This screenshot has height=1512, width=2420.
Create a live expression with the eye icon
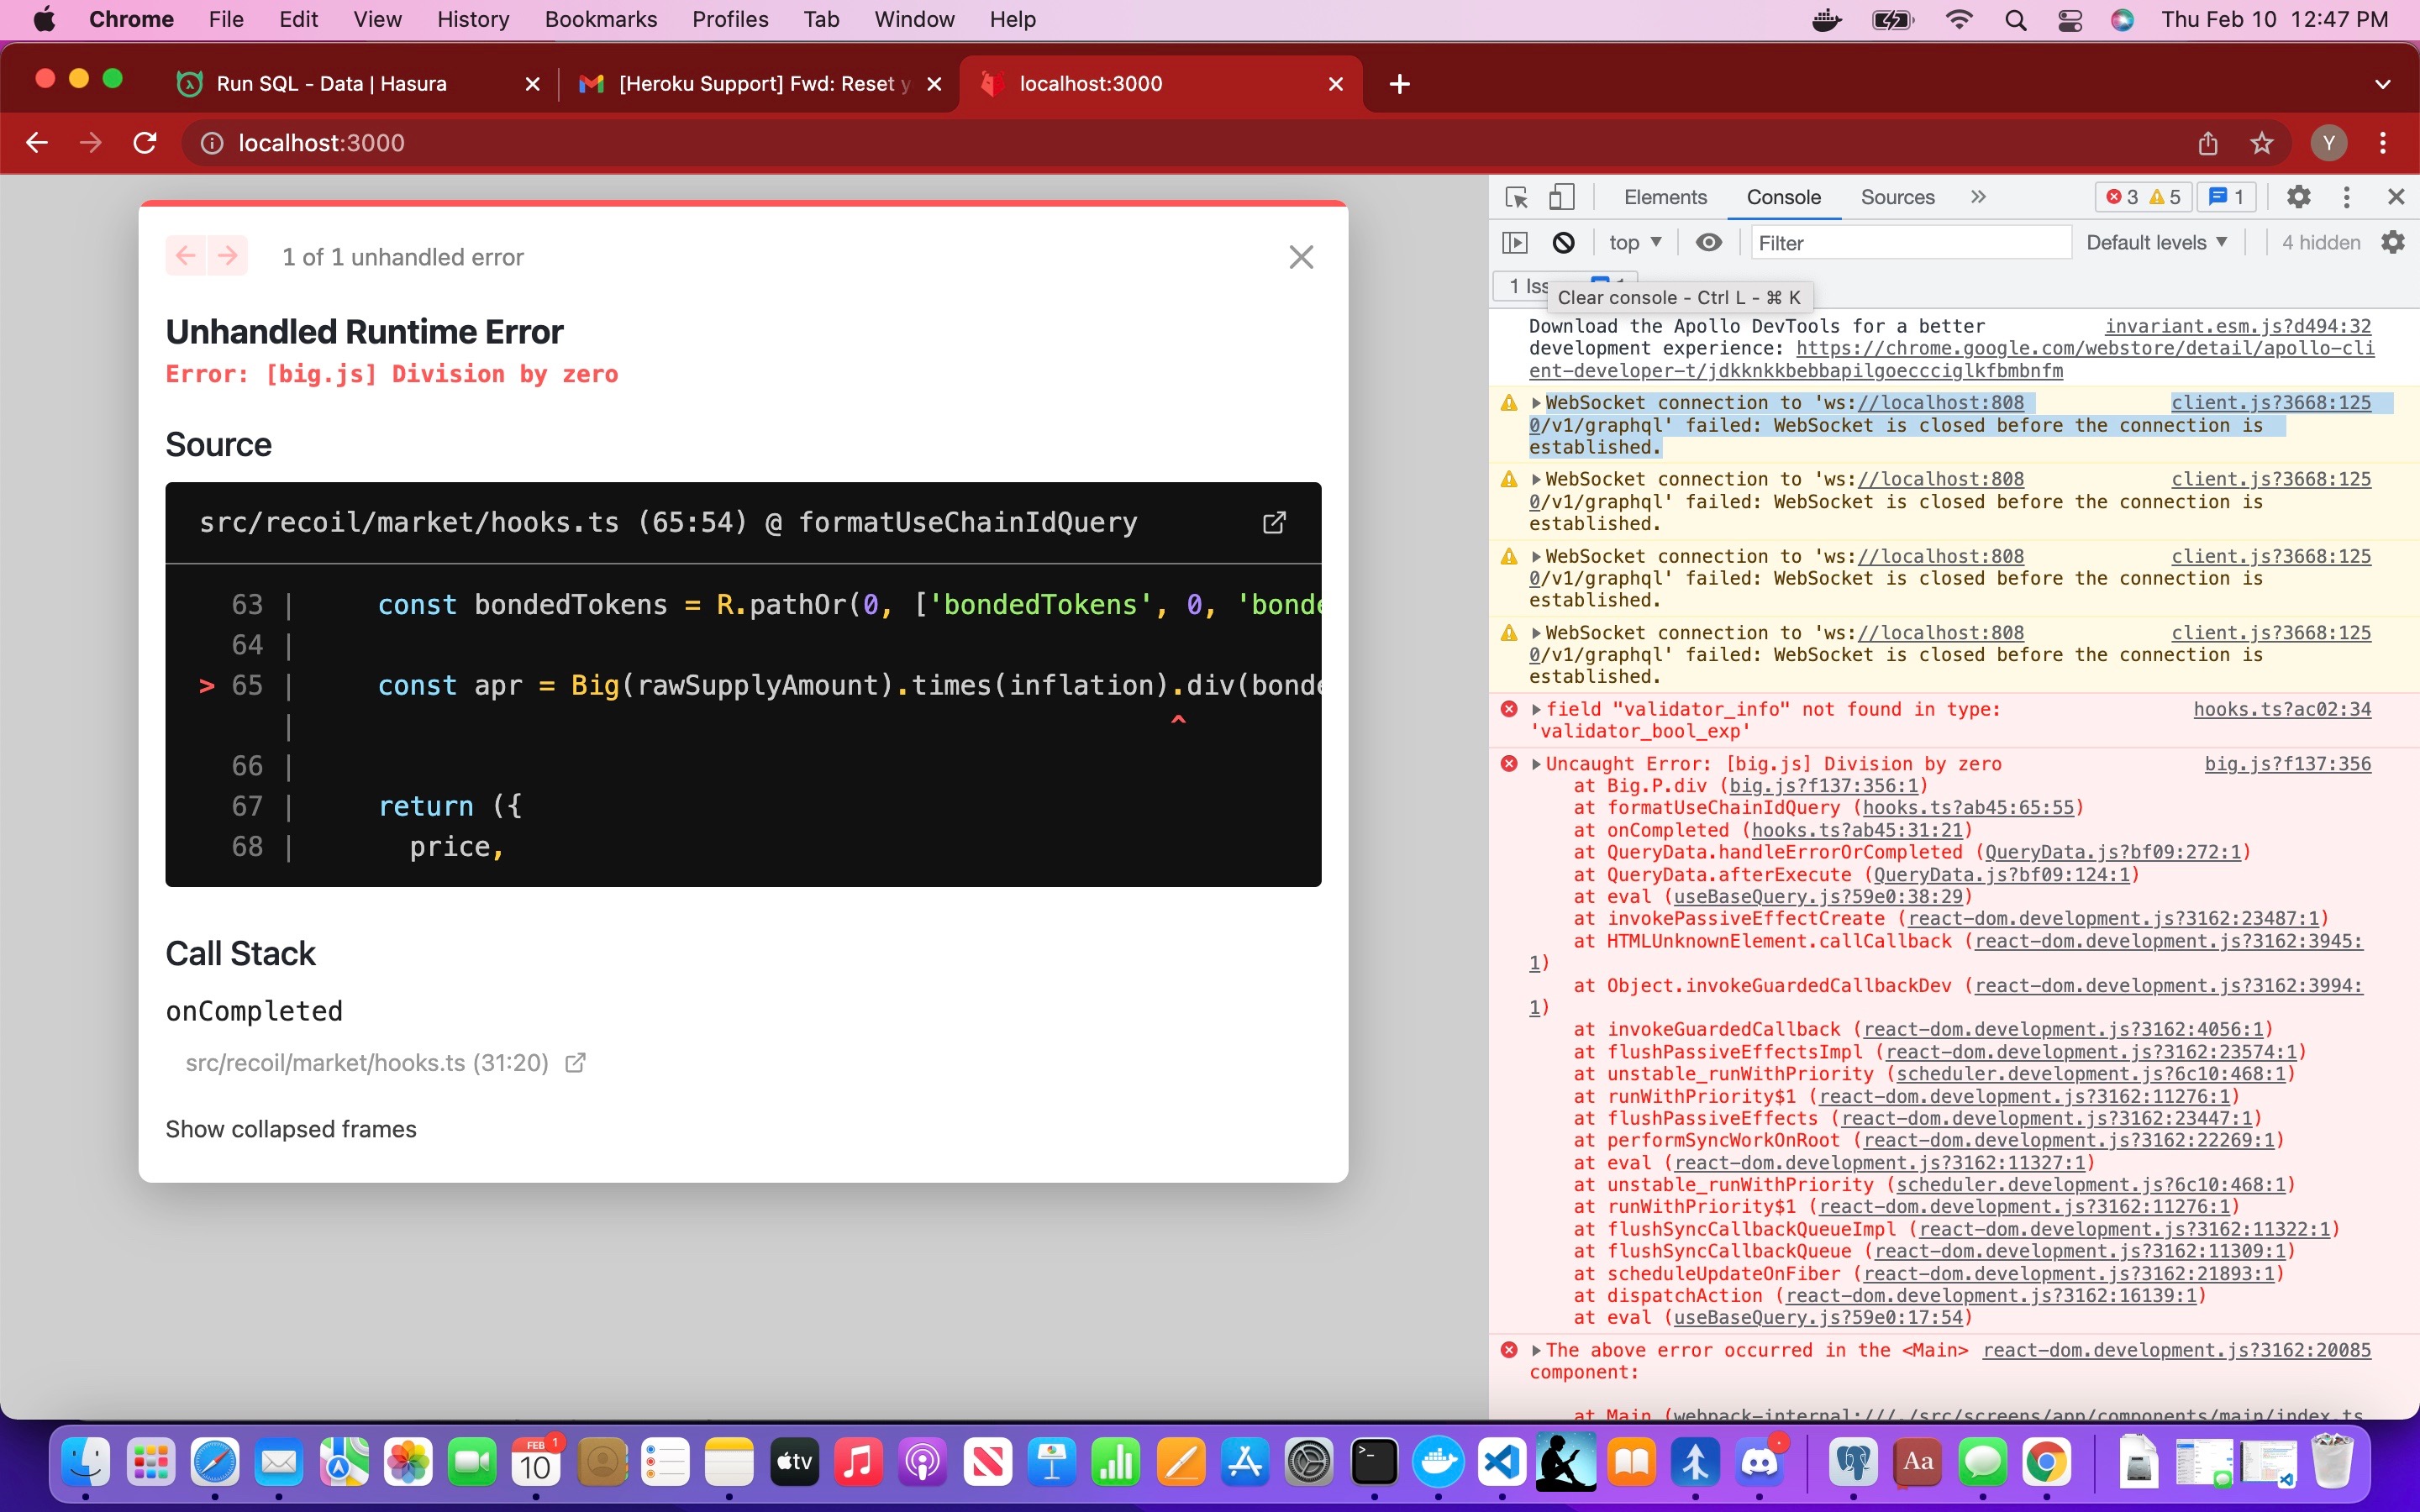coord(1708,242)
